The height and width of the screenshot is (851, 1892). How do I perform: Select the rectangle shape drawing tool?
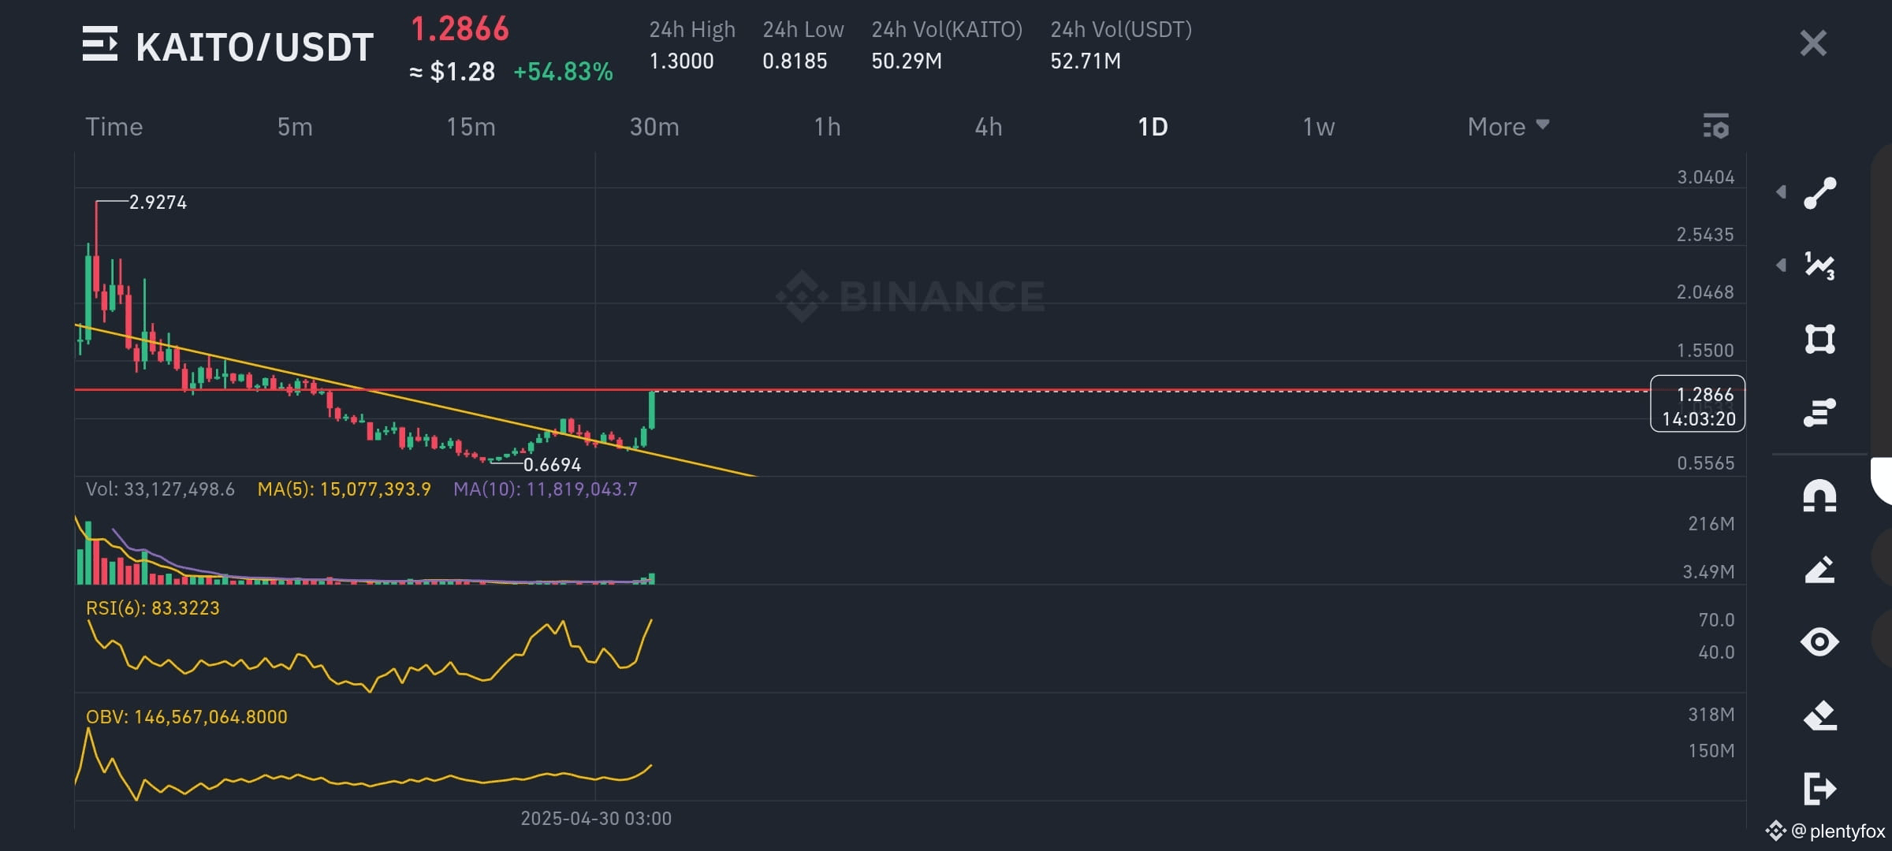coord(1819,339)
